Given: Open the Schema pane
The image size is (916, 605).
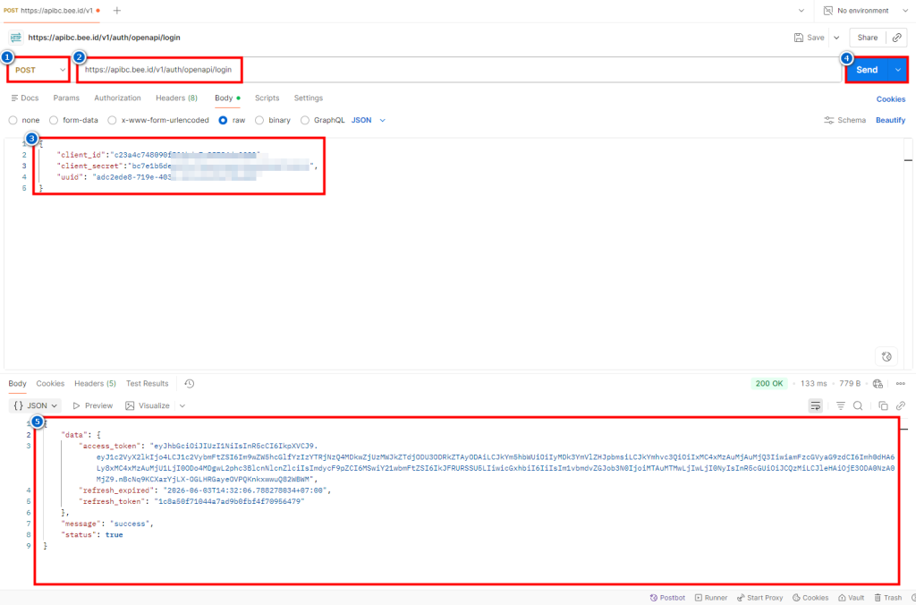Looking at the screenshot, I should tap(844, 120).
